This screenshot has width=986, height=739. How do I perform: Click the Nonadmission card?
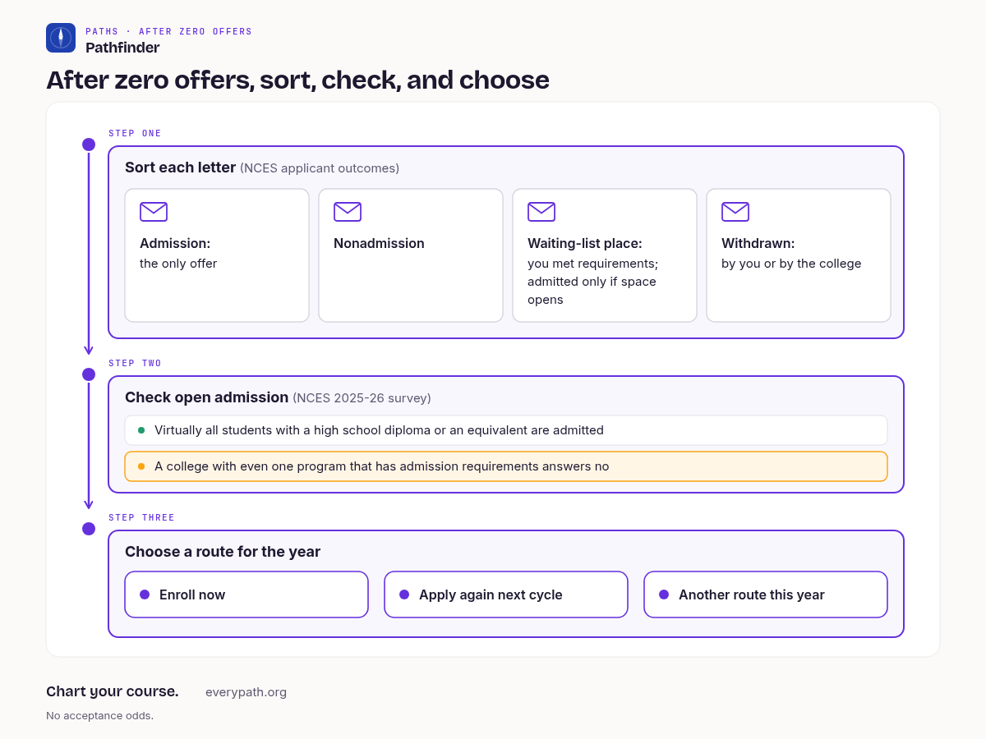(411, 255)
